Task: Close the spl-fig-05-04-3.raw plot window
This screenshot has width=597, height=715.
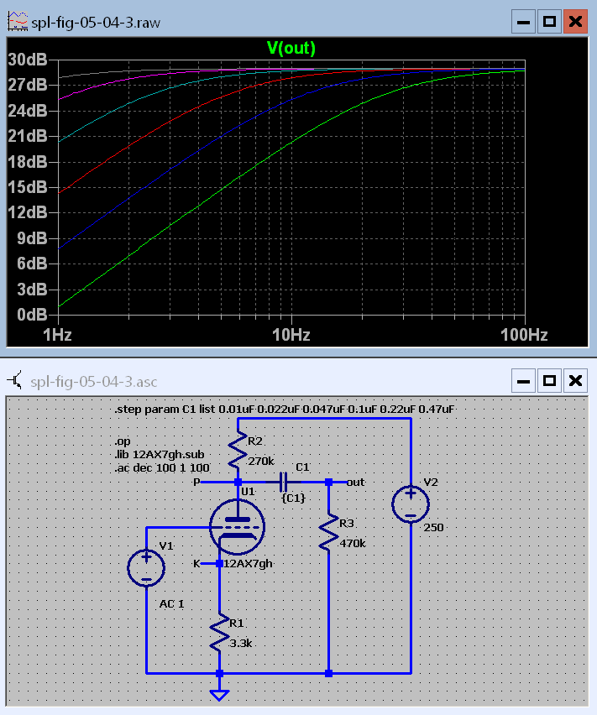Action: point(575,22)
